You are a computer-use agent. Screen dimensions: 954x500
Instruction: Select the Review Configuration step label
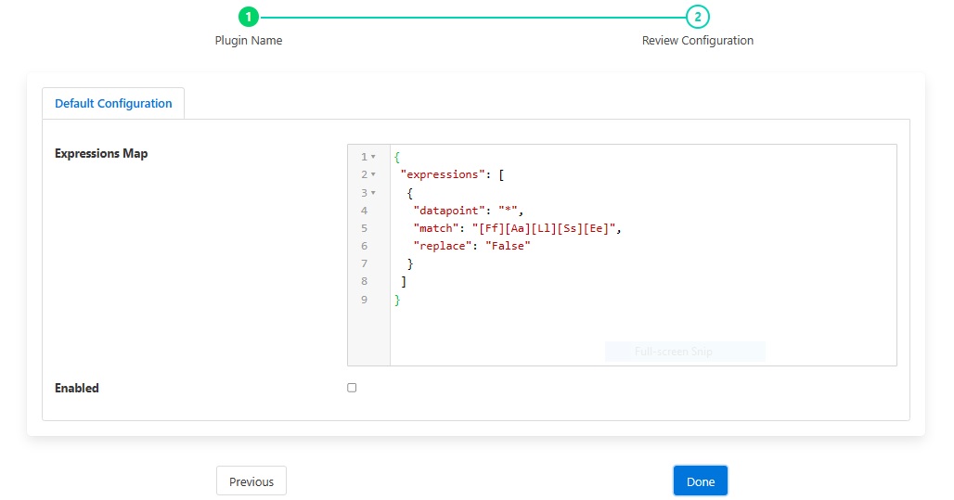click(697, 41)
